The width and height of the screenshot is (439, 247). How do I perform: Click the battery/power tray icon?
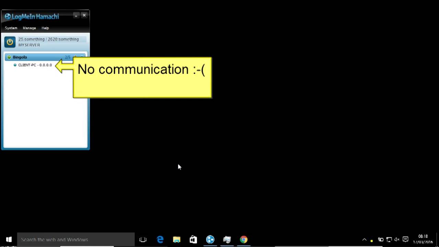pos(381,239)
